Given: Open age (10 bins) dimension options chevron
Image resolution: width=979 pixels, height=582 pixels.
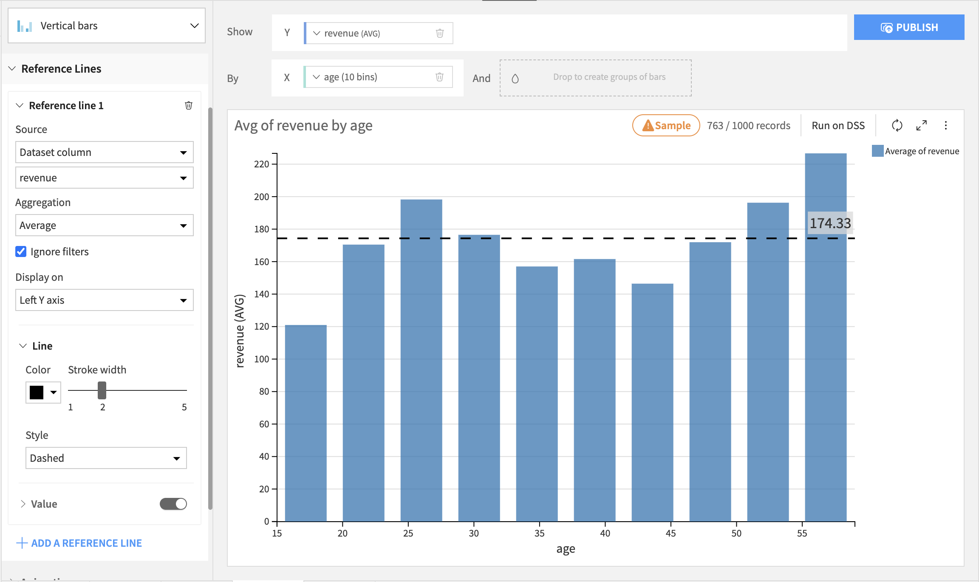Looking at the screenshot, I should [x=316, y=77].
